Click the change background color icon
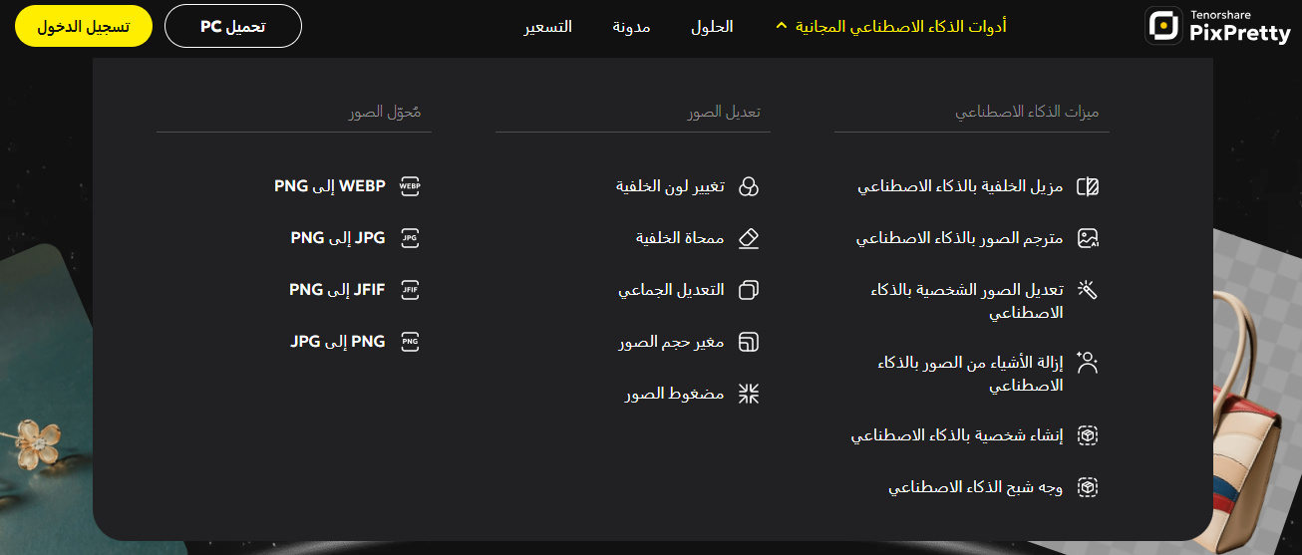 748,186
